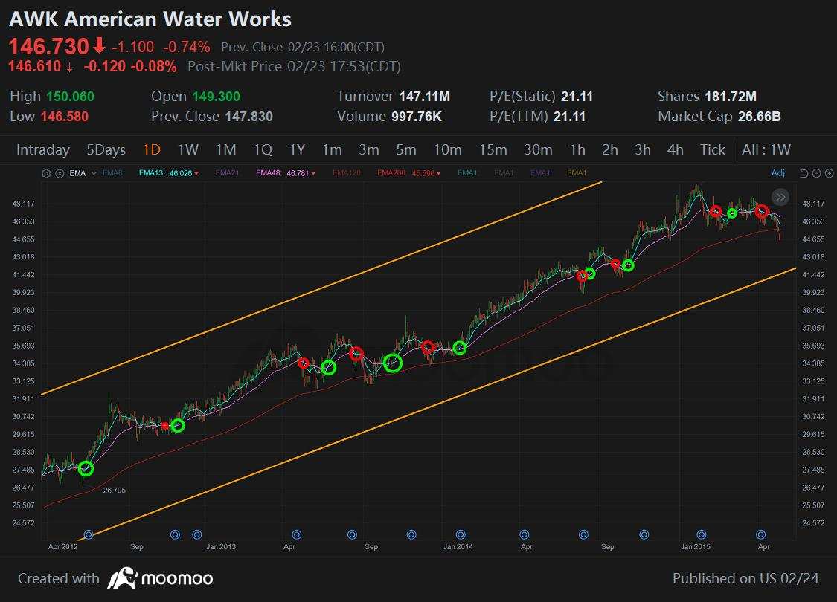The image size is (837, 602).
Task: Click the Turnover value 147.11M
Action: (424, 97)
